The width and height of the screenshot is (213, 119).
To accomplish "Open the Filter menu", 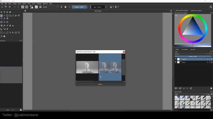I will click(x=29, y=4).
